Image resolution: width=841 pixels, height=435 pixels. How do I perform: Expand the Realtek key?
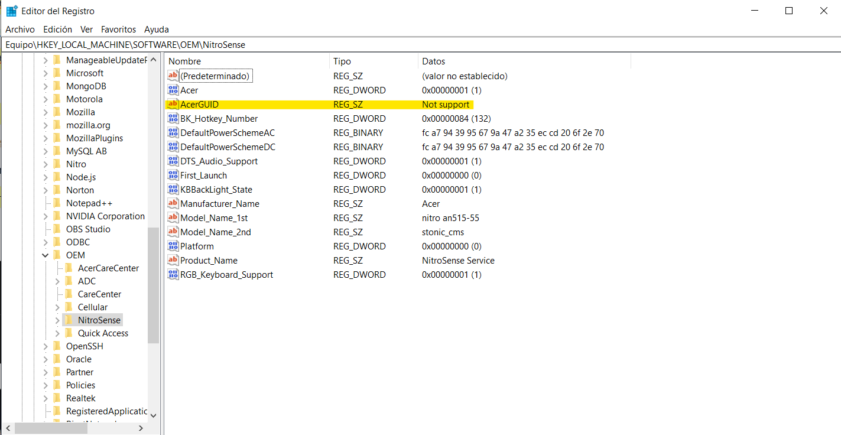coord(46,398)
